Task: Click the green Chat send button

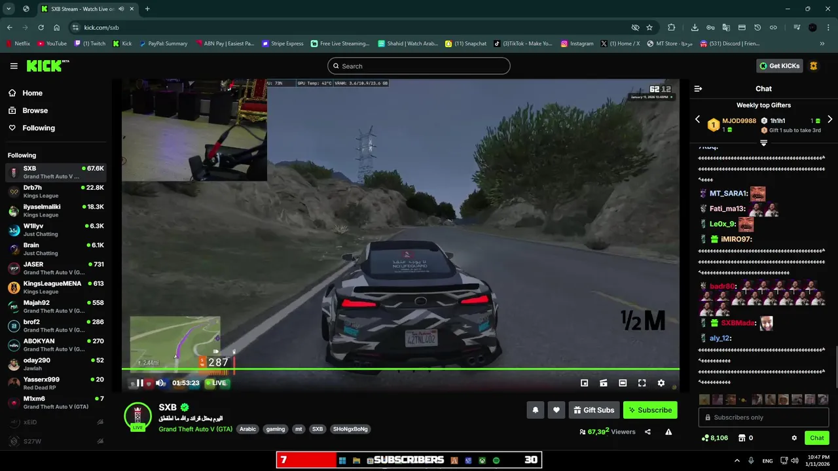Action: [817, 438]
